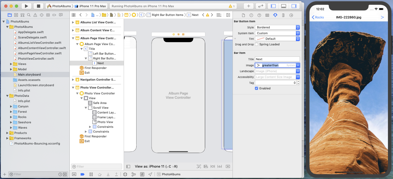Go back in editor history
Screen dimensions: 393x179
tap(81, 15)
